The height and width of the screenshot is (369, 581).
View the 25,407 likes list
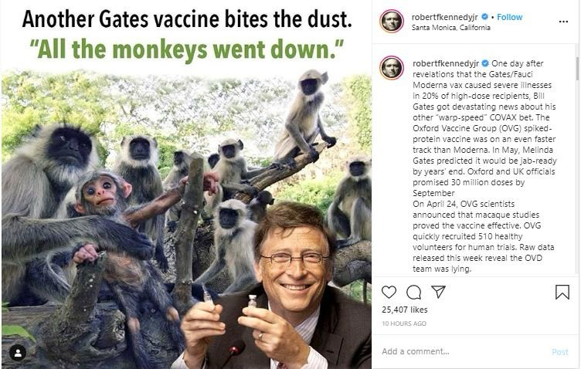pyautogui.click(x=403, y=310)
